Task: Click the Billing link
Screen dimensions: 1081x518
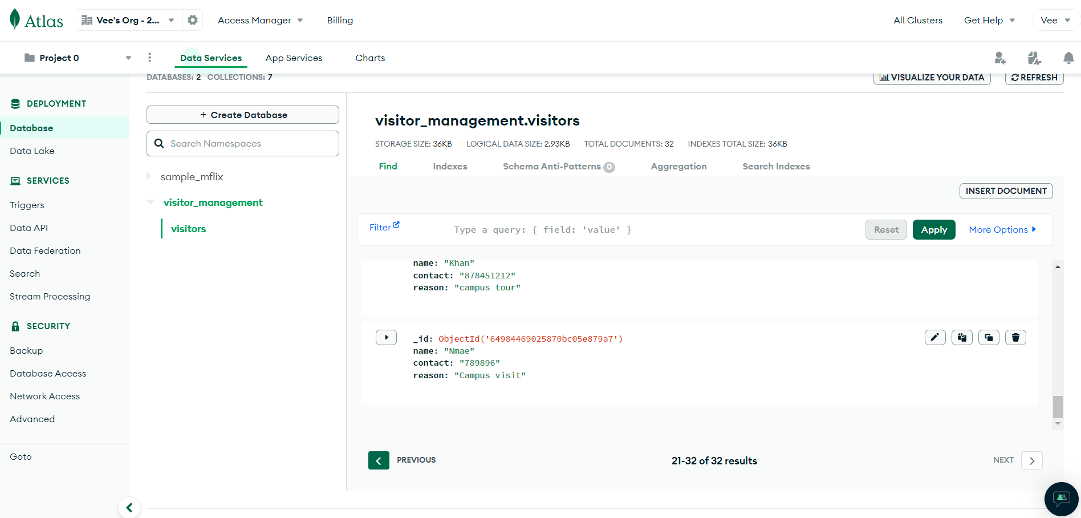Action: click(340, 21)
